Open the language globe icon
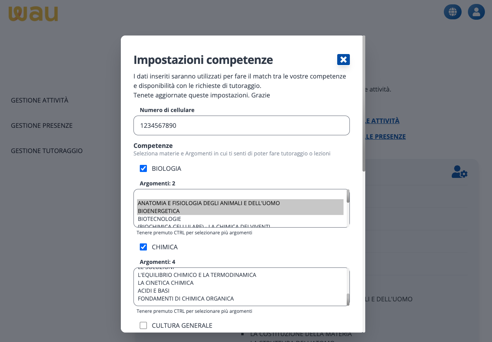This screenshot has height=342, width=492. click(x=453, y=12)
